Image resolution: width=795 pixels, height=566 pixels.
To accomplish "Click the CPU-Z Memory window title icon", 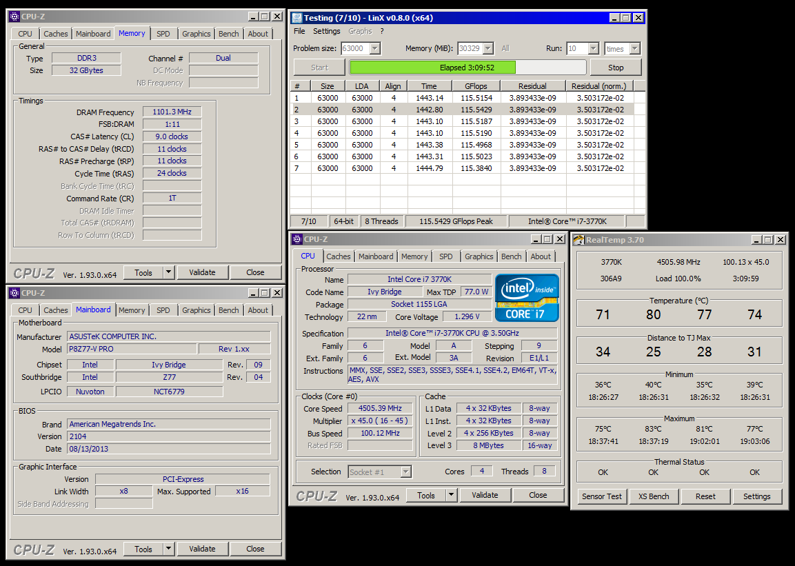I will point(14,17).
